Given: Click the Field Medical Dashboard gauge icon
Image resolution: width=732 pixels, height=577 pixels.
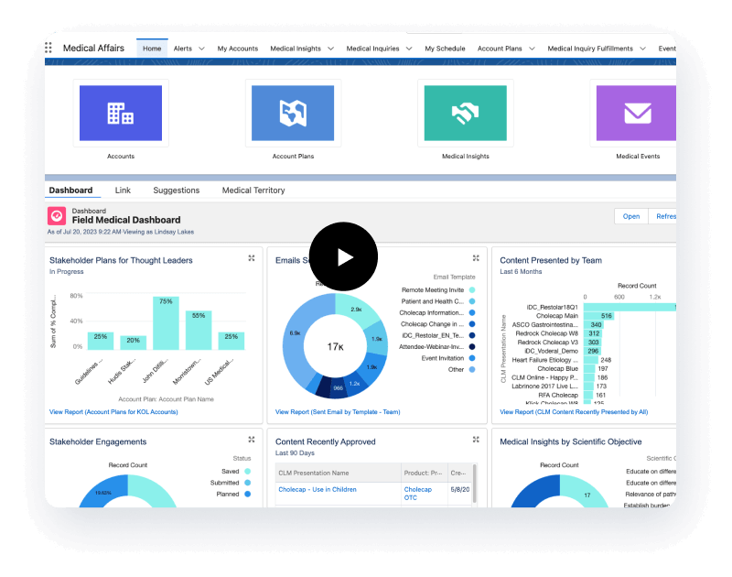Looking at the screenshot, I should 57,216.
